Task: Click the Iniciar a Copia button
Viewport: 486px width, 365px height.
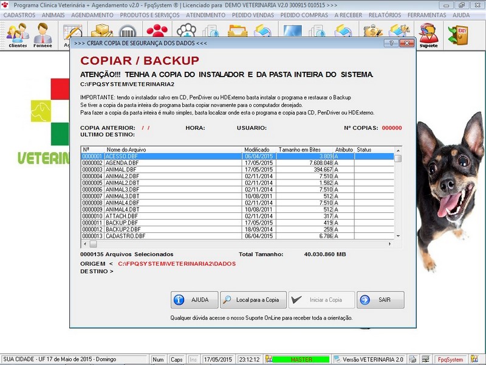Action: 321,300
